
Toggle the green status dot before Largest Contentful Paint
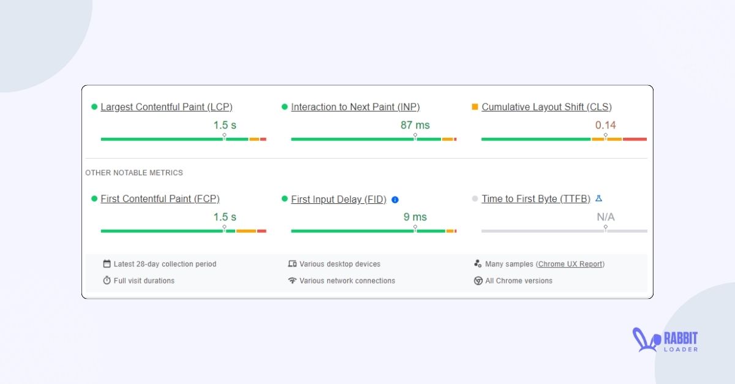pyautogui.click(x=94, y=106)
